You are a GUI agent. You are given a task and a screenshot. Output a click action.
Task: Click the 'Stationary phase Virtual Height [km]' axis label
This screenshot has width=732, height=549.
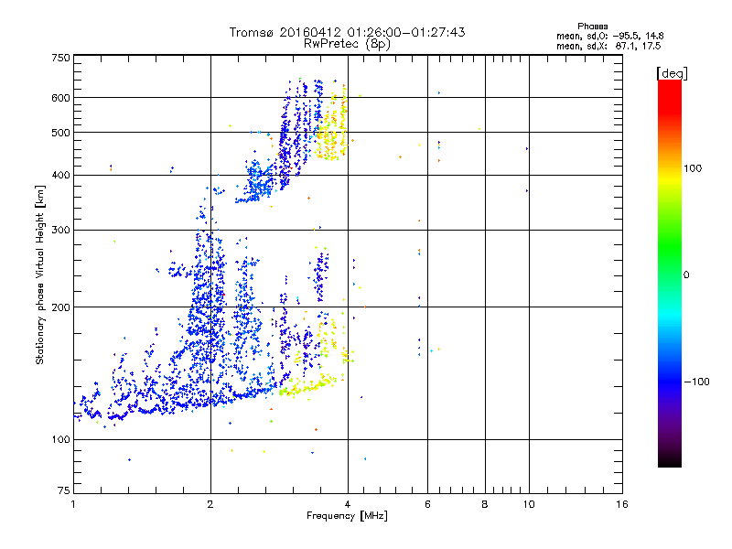[39, 274]
